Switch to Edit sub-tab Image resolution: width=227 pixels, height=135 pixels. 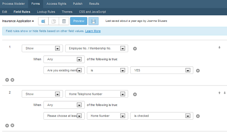pyautogui.click(x=5, y=12)
